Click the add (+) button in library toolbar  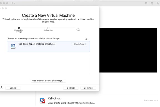(12, 3)
